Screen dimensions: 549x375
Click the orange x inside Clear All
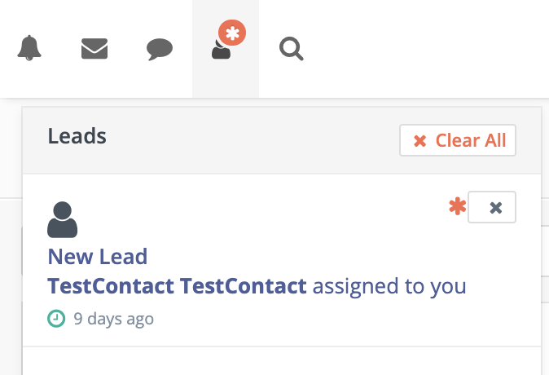pyautogui.click(x=419, y=141)
